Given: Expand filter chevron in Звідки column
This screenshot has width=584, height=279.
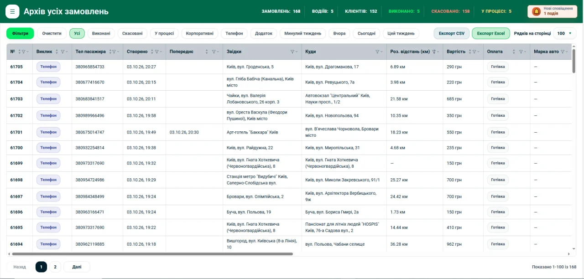Looking at the screenshot, I should click(297, 52).
